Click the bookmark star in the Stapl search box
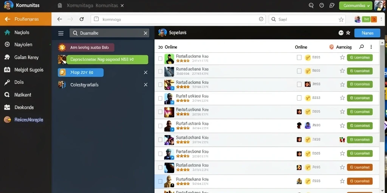This screenshot has width=387, height=193. point(341,20)
